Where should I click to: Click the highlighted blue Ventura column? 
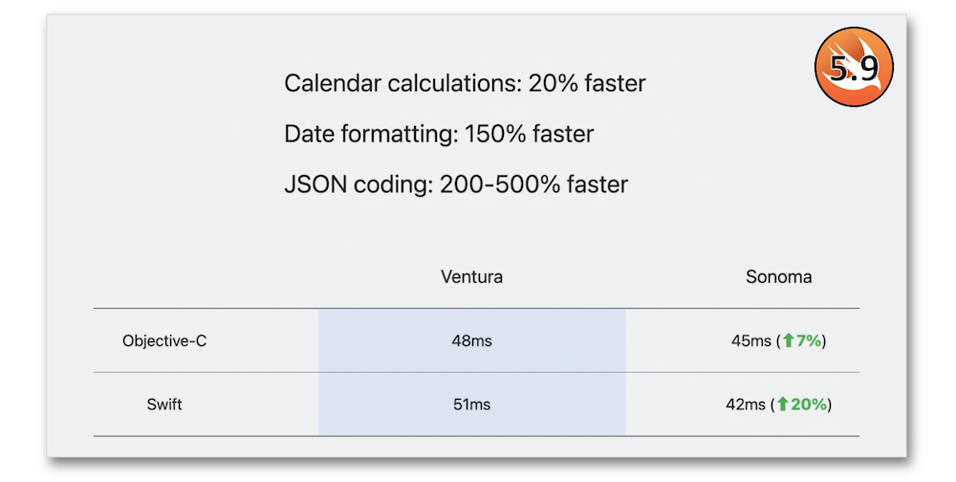pos(471,372)
